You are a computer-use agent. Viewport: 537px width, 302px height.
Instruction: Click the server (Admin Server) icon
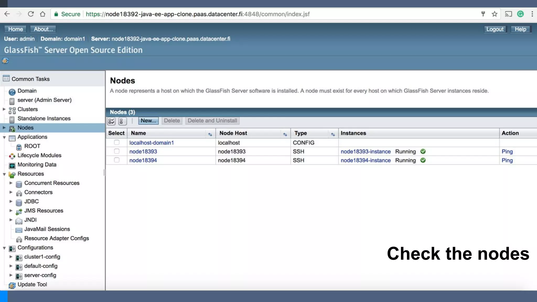pos(12,101)
